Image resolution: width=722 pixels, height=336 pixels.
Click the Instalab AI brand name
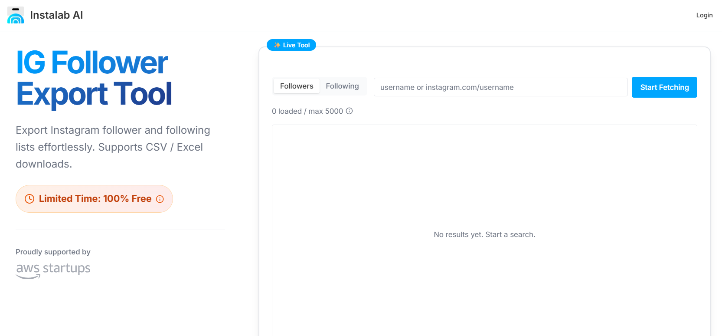pos(56,15)
